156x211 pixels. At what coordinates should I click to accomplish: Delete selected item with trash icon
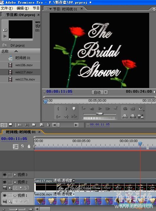click(48, 125)
